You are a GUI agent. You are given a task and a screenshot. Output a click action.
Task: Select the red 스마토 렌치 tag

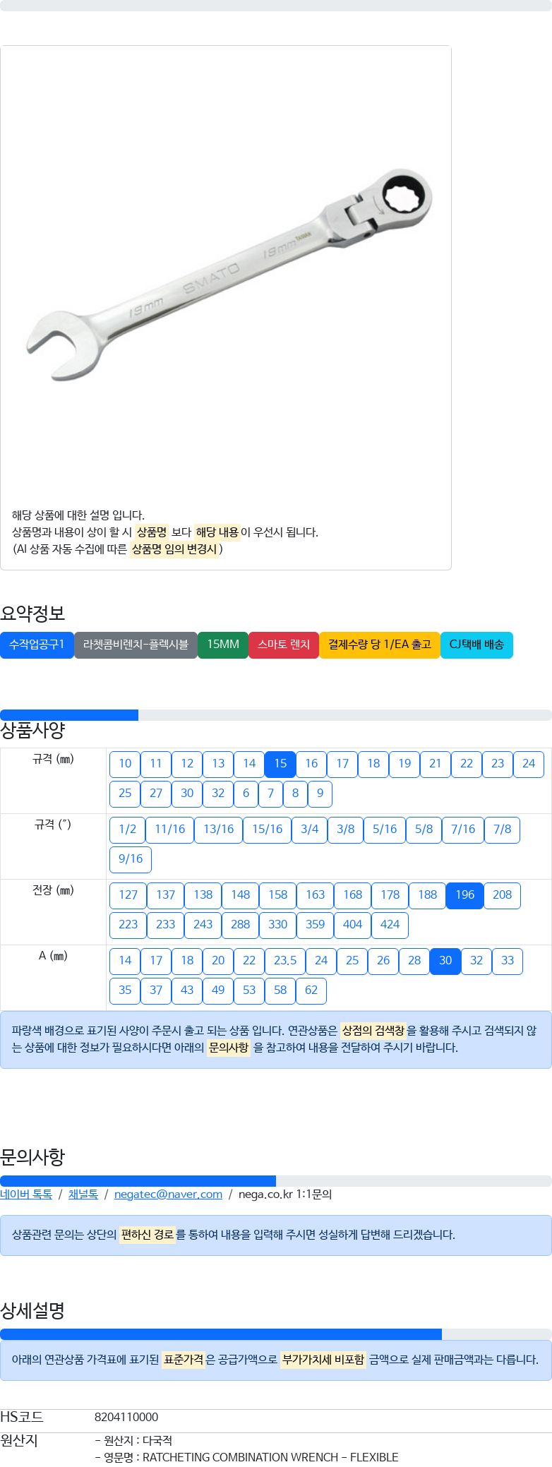284,645
